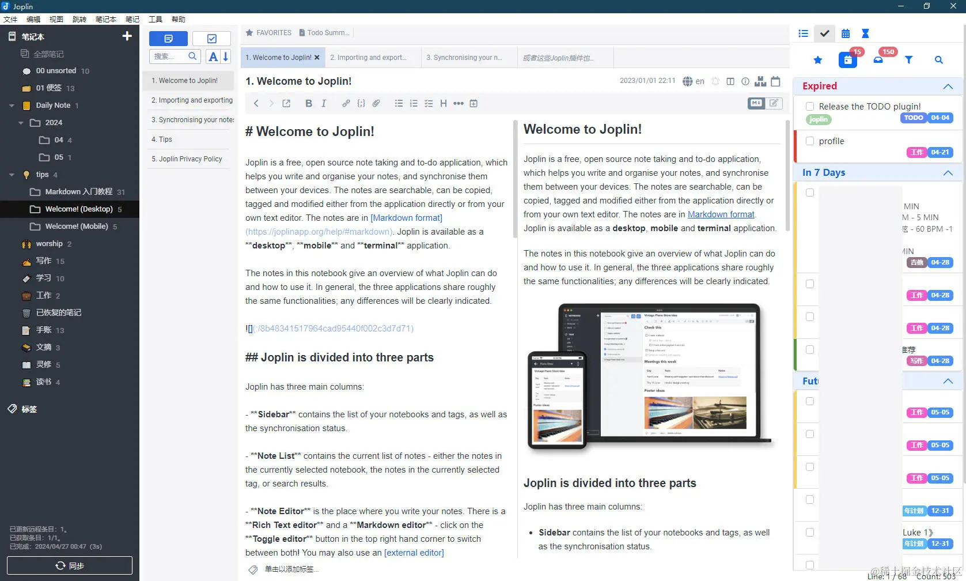Toggle the editor layout with the split-pane icon
The image size is (966, 581).
[x=730, y=81]
